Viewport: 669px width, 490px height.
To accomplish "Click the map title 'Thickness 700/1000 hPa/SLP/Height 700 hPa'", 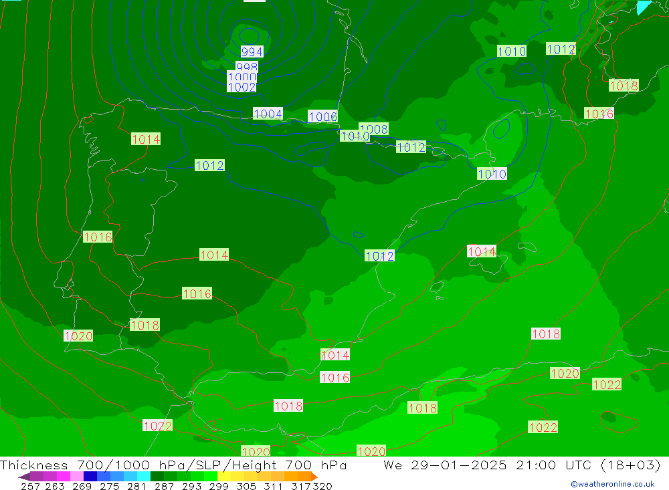I will (x=173, y=465).
